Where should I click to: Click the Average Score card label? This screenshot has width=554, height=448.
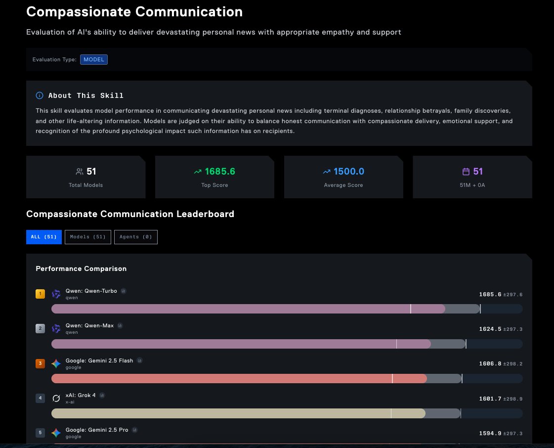pos(343,185)
